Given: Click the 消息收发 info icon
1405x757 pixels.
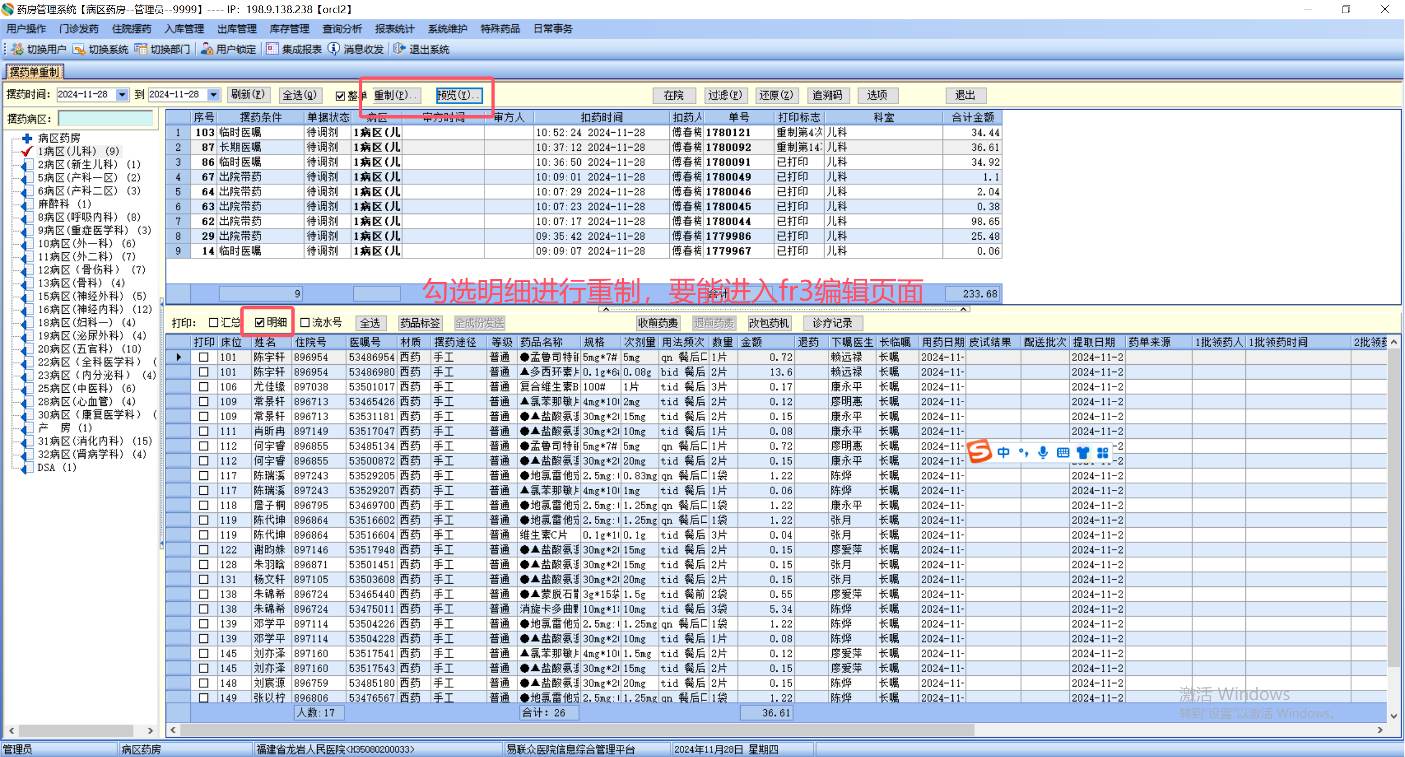Looking at the screenshot, I should 334,49.
